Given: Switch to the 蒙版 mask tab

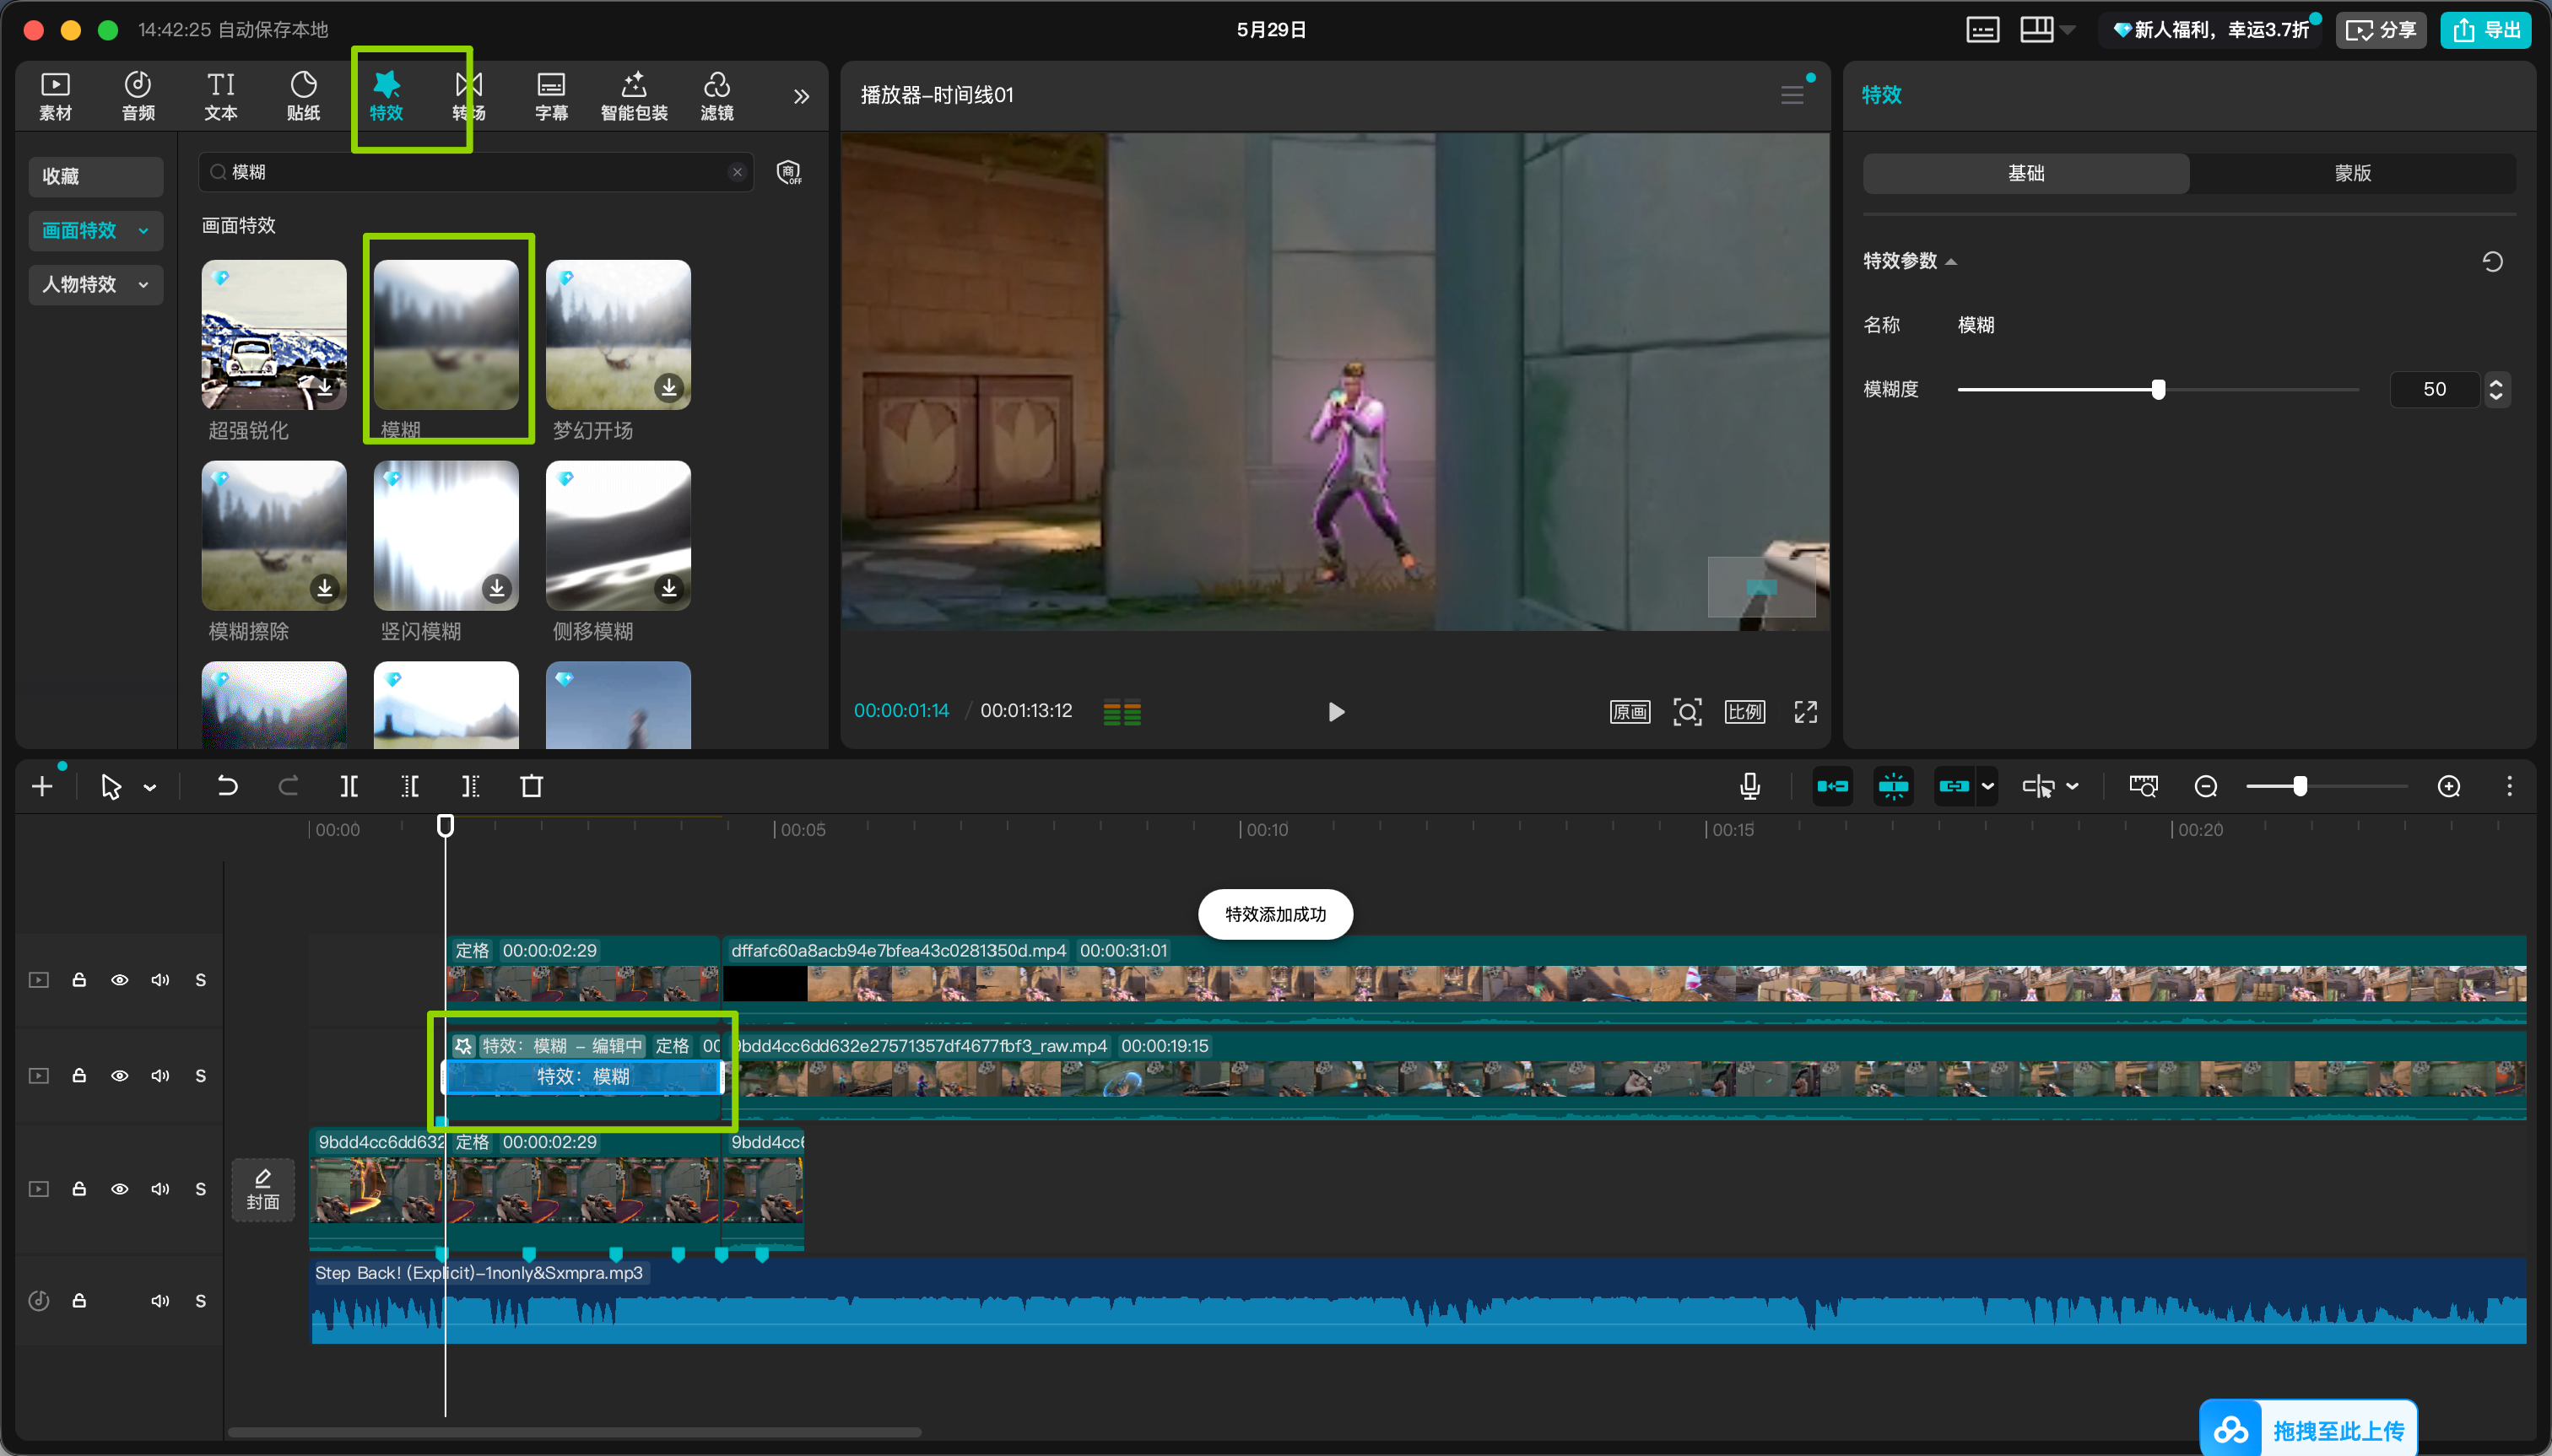Looking at the screenshot, I should 2353,173.
